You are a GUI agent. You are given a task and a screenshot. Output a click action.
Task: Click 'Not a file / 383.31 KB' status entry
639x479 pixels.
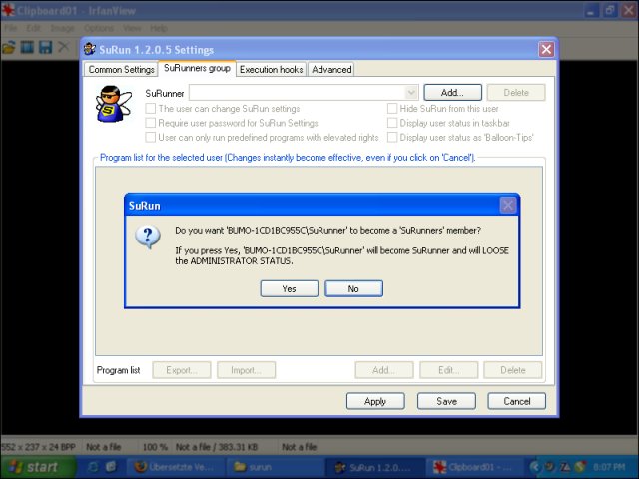(x=217, y=447)
